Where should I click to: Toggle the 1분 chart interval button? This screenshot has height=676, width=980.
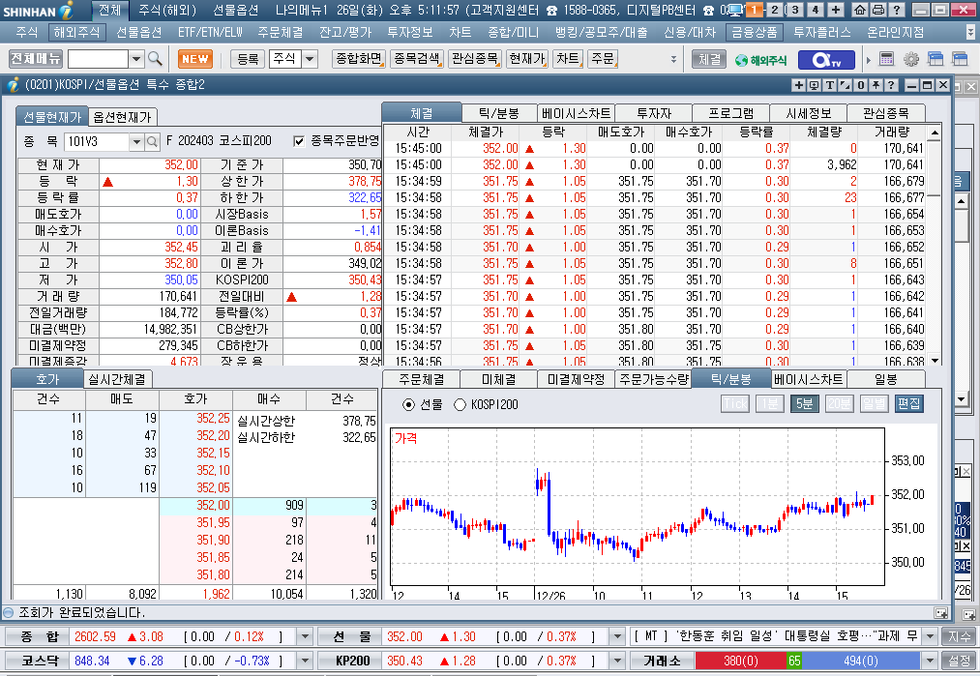pyautogui.click(x=770, y=403)
